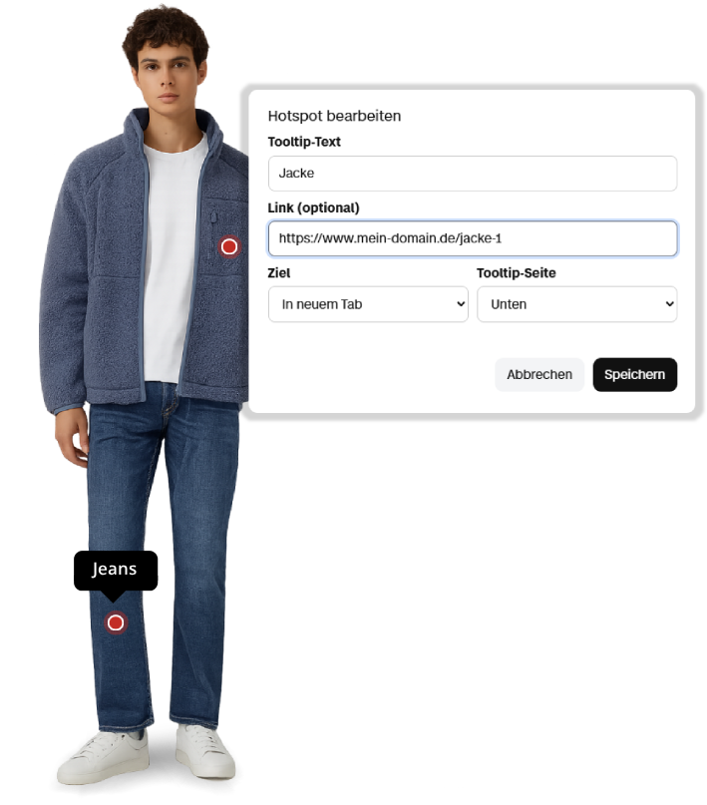The image size is (707, 805).
Task: Click the chevron arrow of the Ziel select
Action: (x=461, y=304)
